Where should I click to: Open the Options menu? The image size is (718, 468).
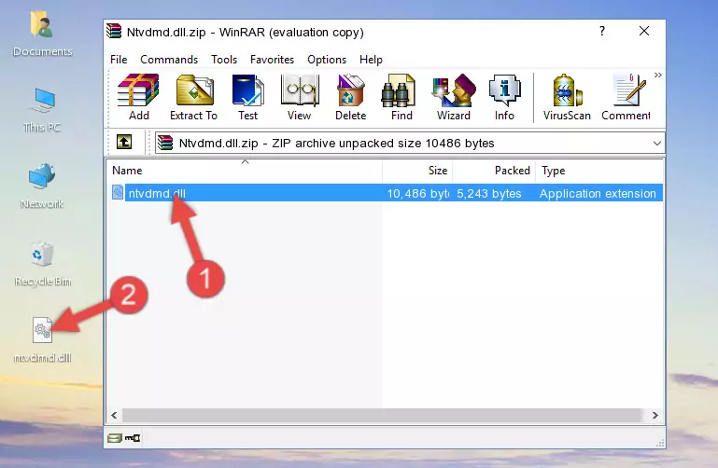(x=327, y=60)
